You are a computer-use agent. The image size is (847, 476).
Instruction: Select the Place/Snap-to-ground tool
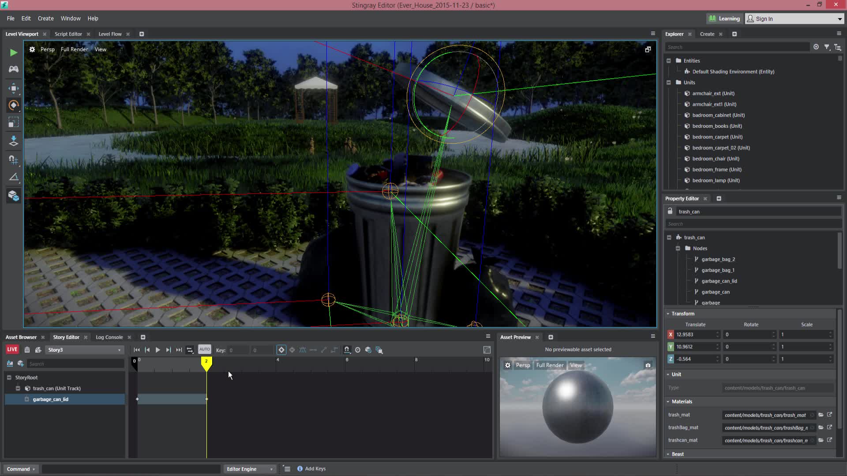(13, 141)
